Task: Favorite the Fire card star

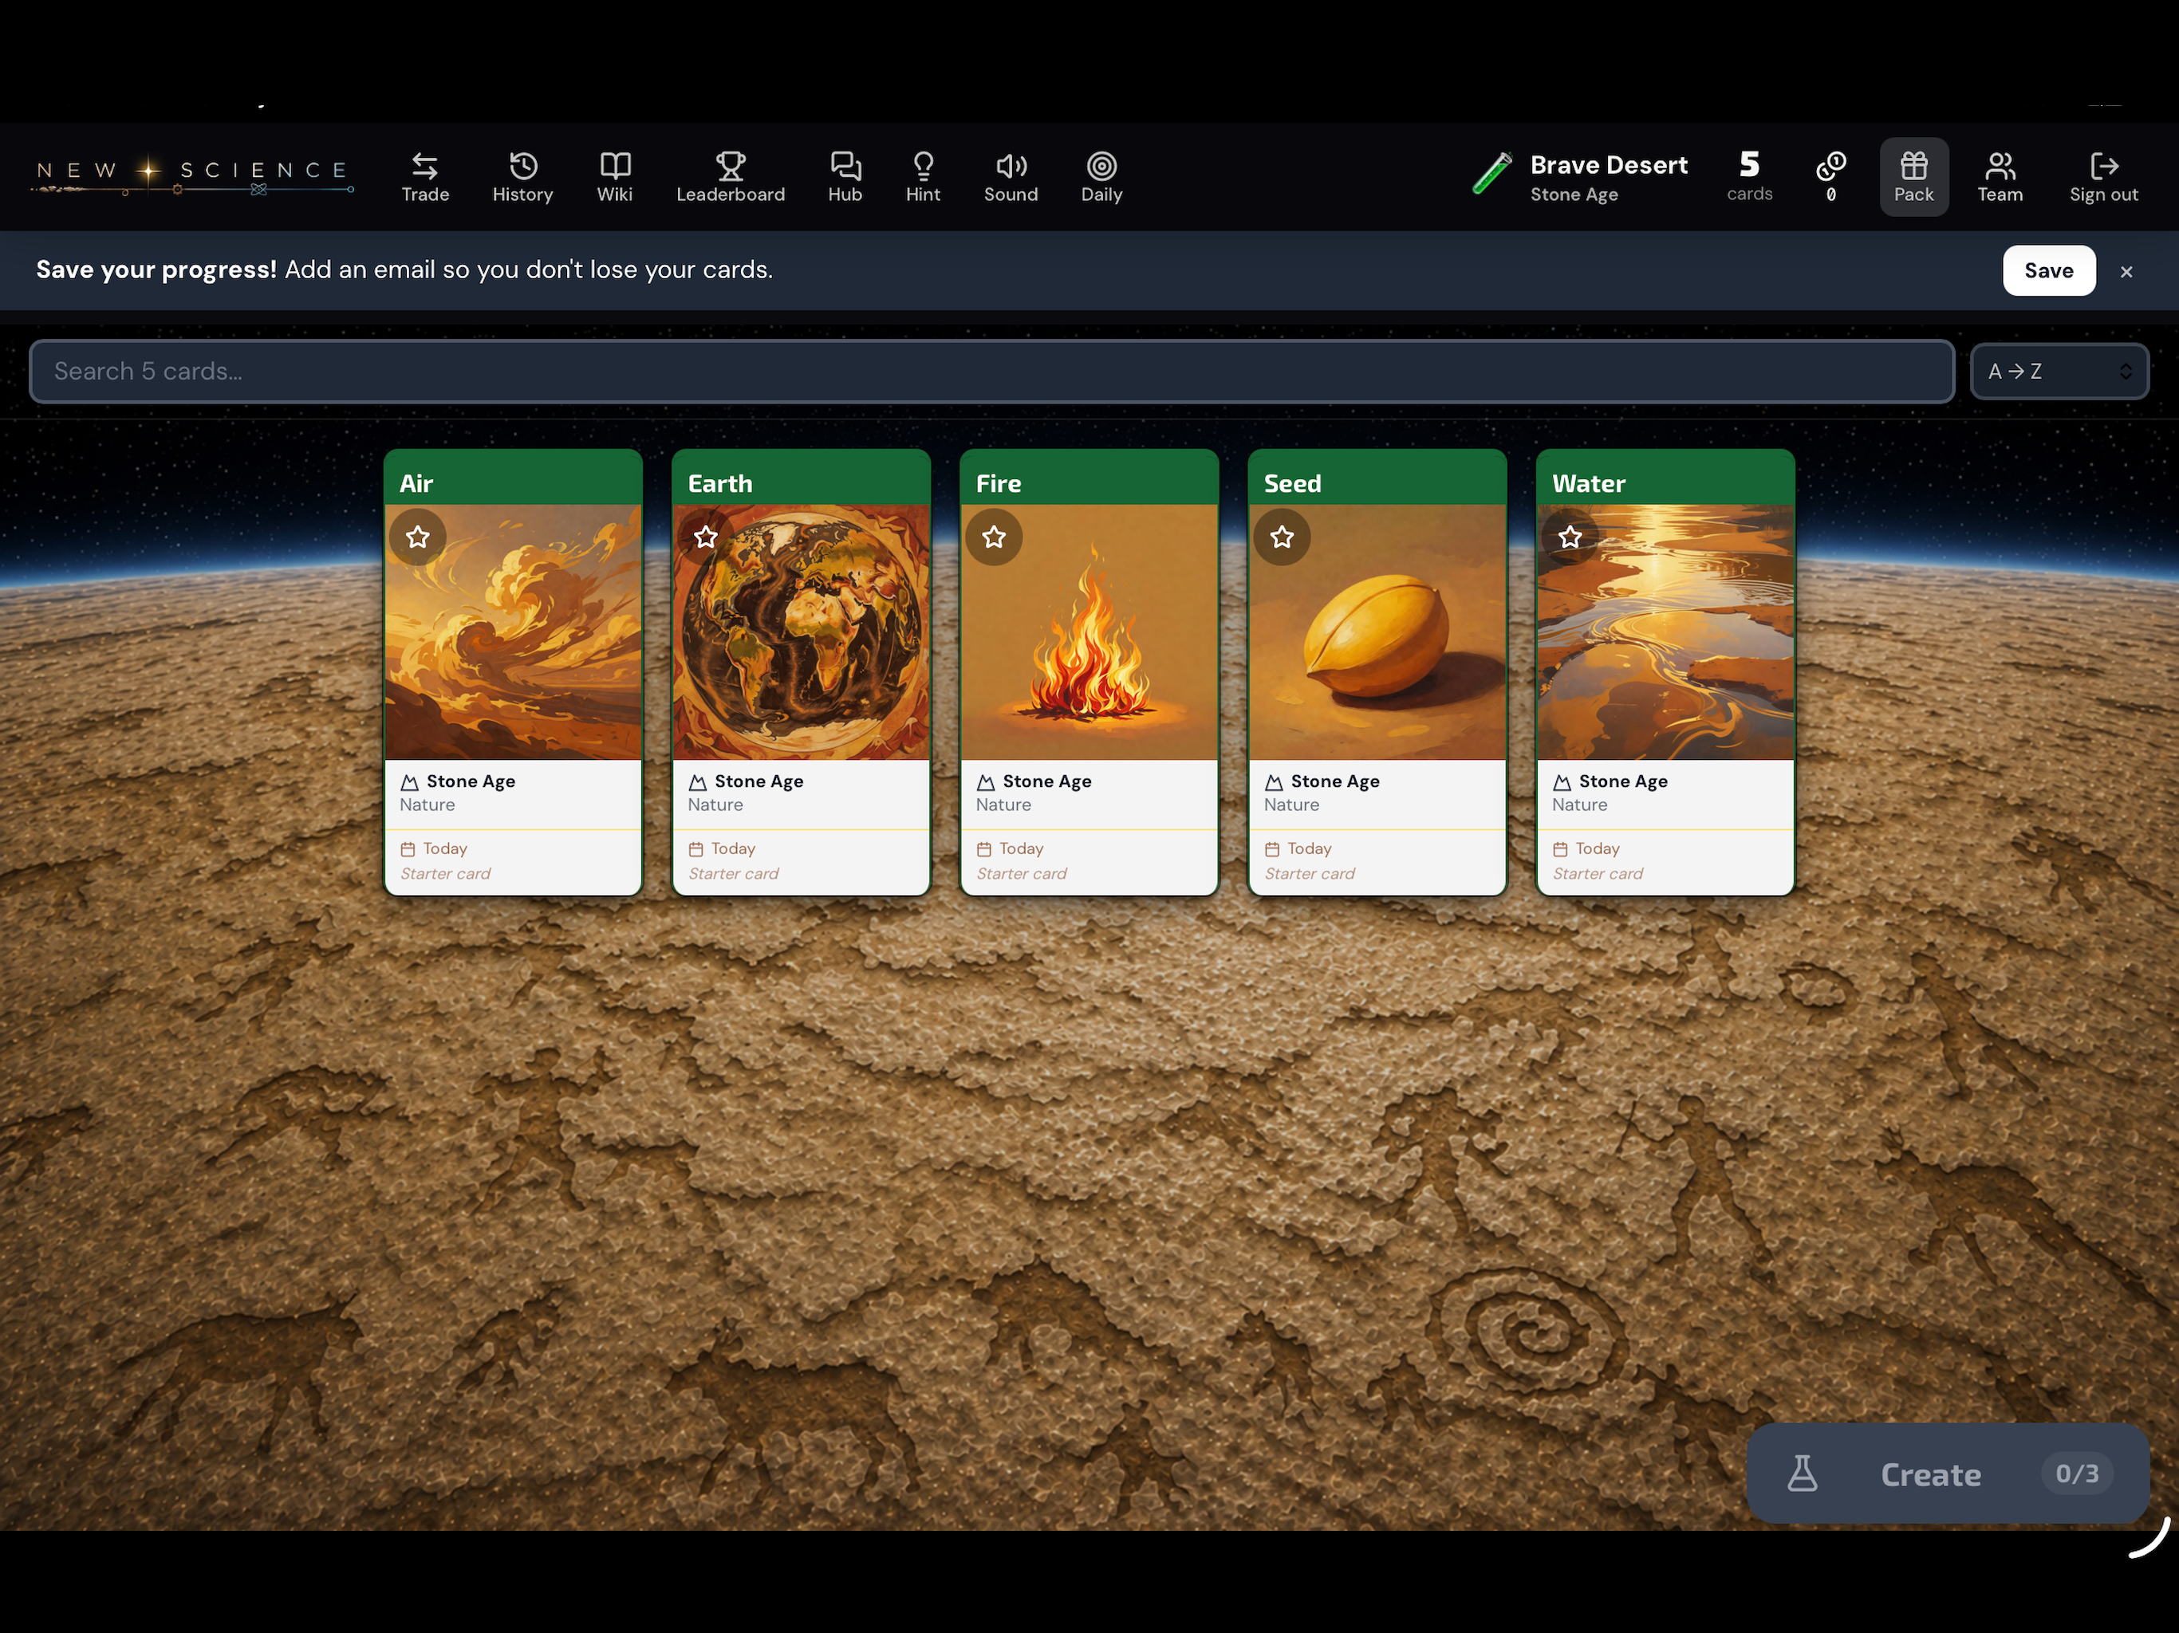Action: click(994, 537)
